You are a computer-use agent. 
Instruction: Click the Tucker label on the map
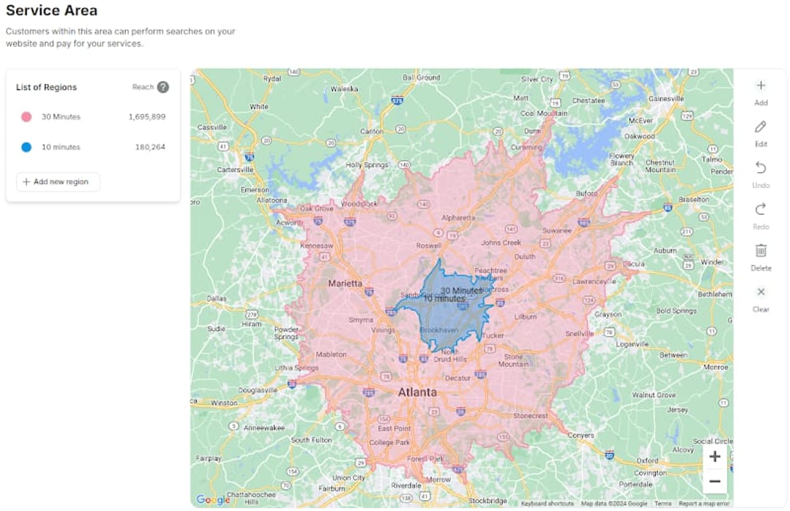[x=493, y=335]
